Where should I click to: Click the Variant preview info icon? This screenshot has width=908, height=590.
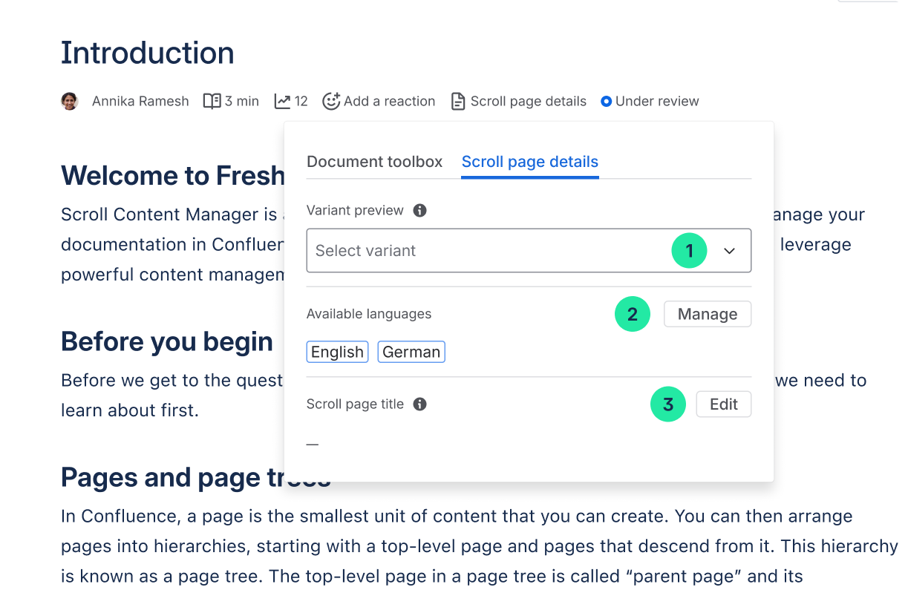click(419, 210)
